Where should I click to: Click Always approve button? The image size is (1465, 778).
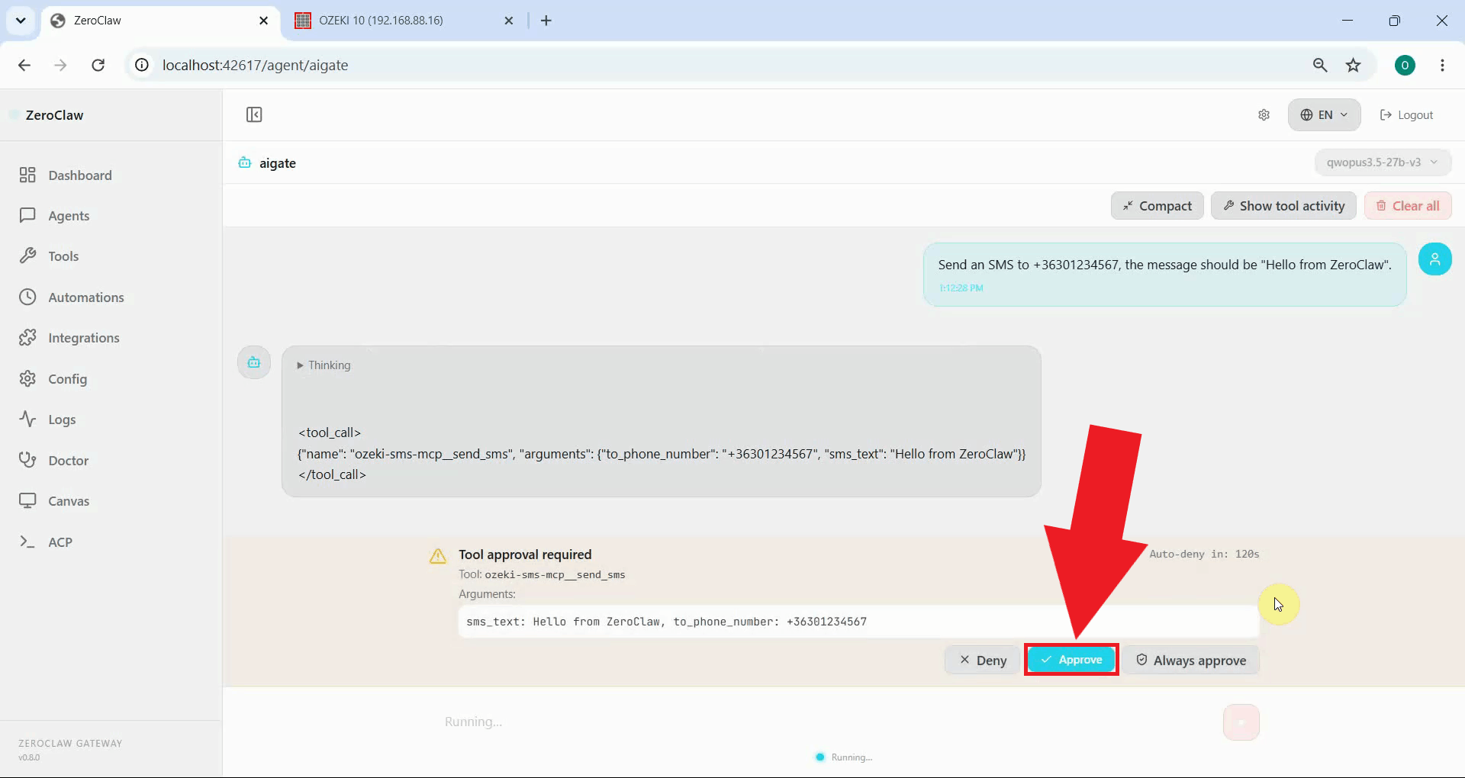click(1190, 661)
